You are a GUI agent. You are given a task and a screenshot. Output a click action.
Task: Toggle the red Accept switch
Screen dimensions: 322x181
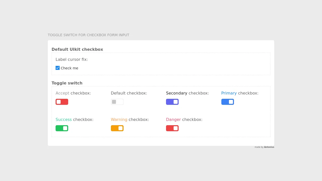(x=62, y=102)
